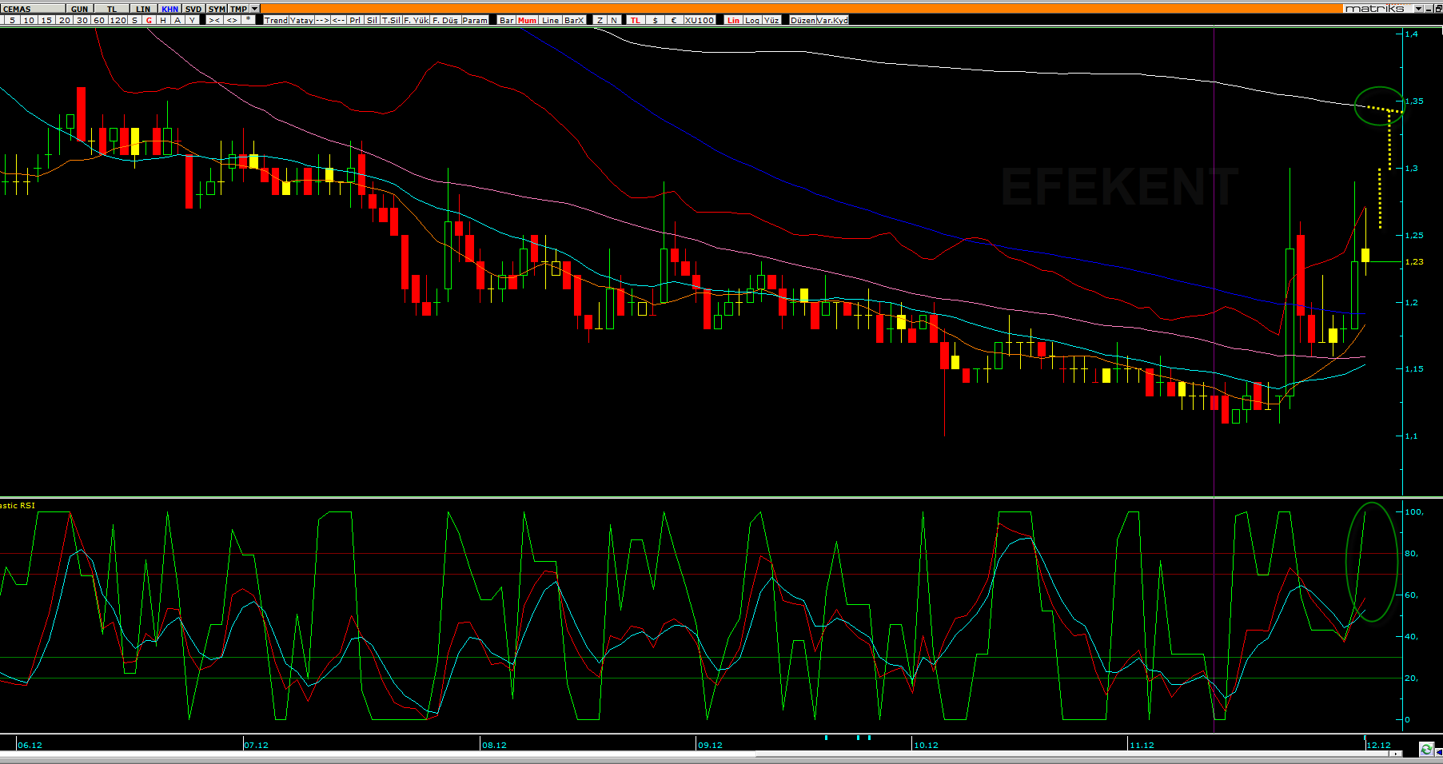The image size is (1443, 764).
Task: Switch chart type to Line
Action: [x=550, y=20]
